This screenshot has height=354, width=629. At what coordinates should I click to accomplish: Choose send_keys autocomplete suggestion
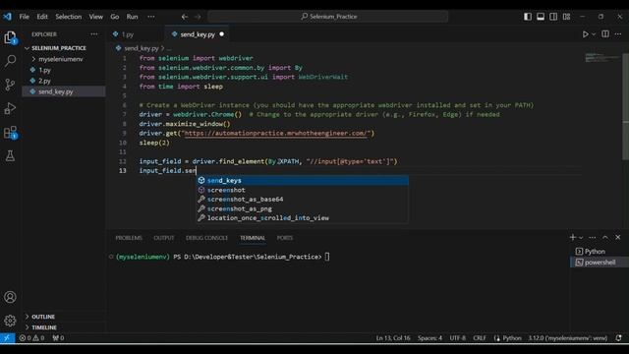pos(302,181)
